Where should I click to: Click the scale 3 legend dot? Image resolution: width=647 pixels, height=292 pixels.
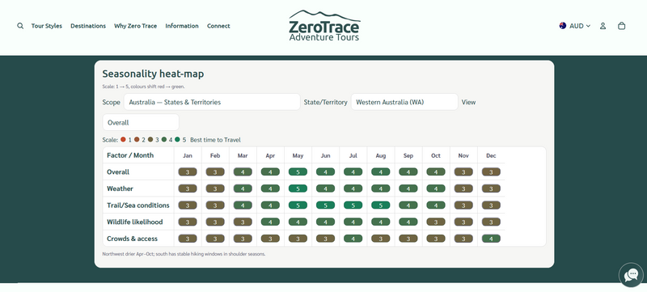150,139
